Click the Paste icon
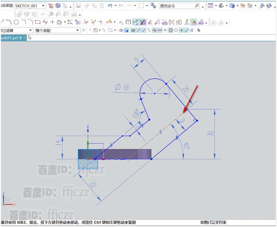Screen dimensions: 277x227 (x=102, y=5)
